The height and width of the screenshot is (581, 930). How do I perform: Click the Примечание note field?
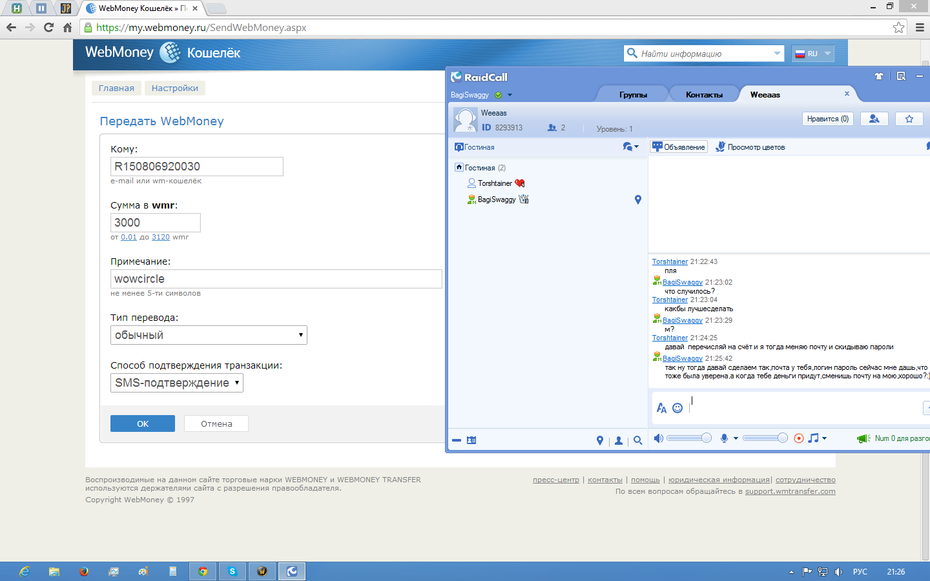pyautogui.click(x=276, y=279)
